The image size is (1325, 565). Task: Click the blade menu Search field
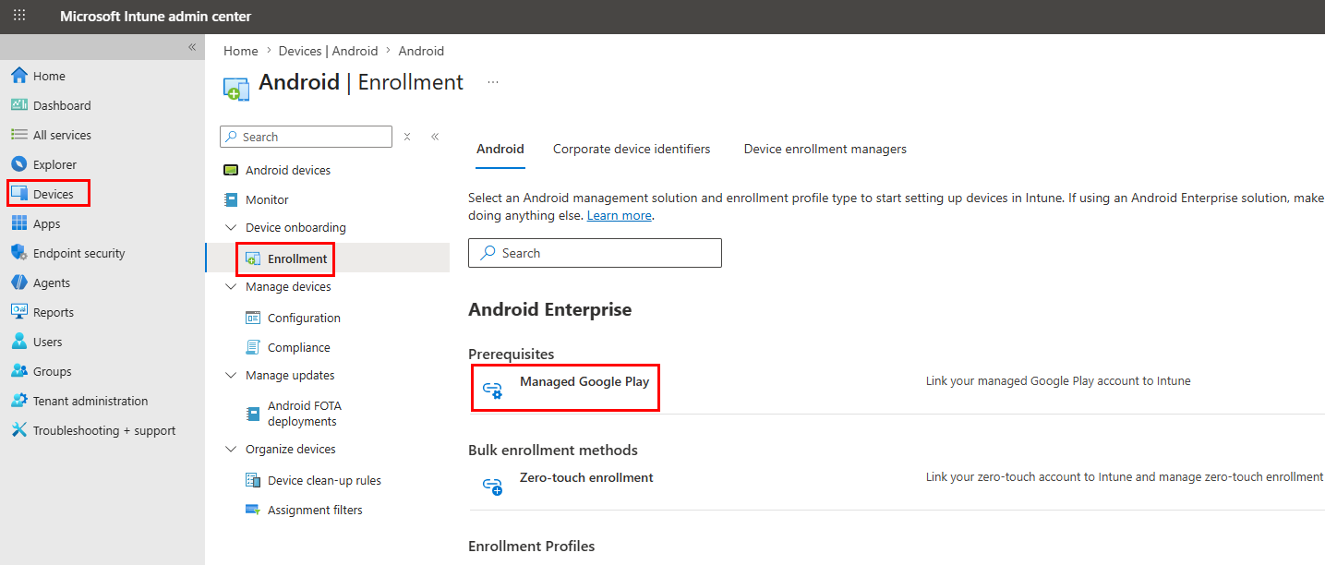point(307,137)
